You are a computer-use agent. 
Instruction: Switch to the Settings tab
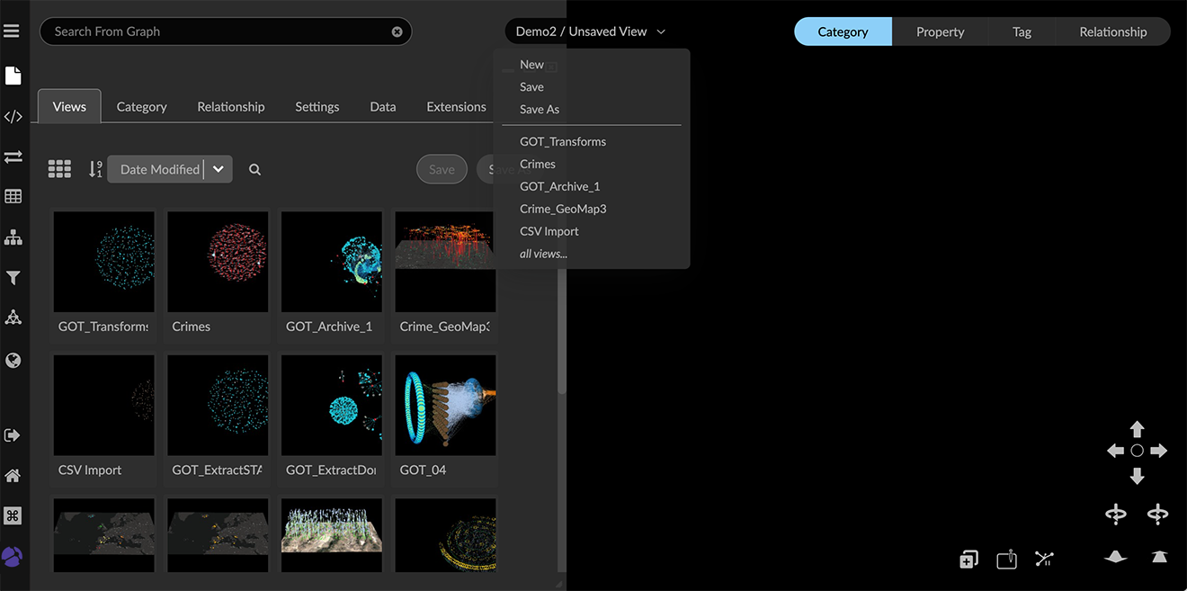[x=317, y=106]
